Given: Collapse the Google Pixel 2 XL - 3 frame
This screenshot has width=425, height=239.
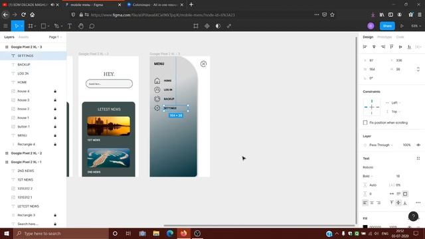Looking at the screenshot, I should coord(7,47).
